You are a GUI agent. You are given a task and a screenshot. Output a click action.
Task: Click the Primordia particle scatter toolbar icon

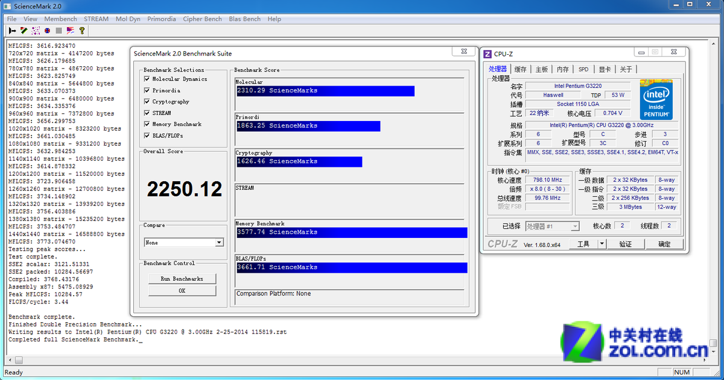pos(36,30)
